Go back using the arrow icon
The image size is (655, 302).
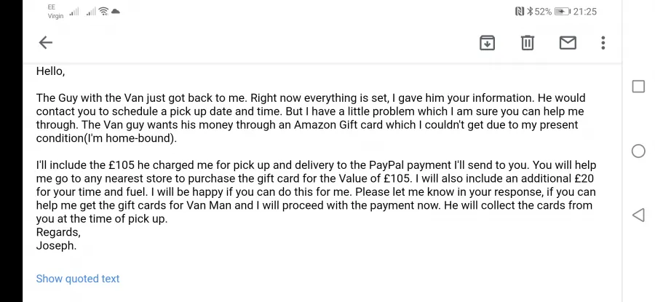[46, 43]
